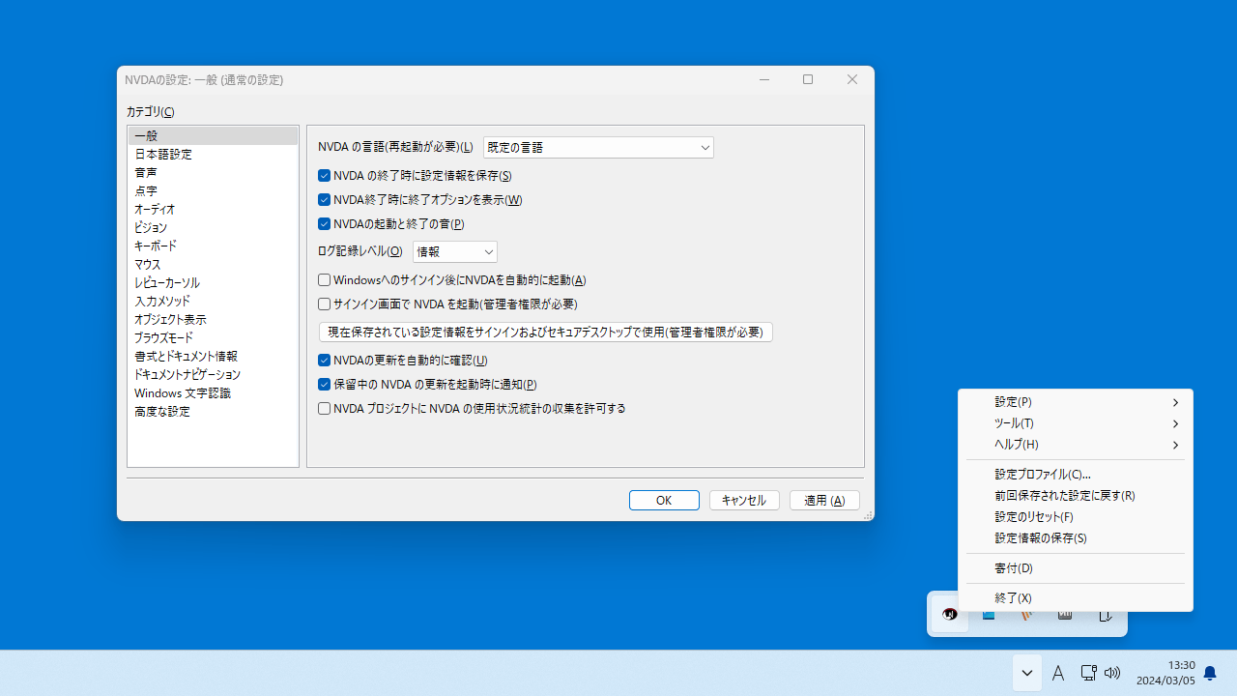
Task: Open the ヘルプ(H) submenu
Action: [x=1076, y=445]
